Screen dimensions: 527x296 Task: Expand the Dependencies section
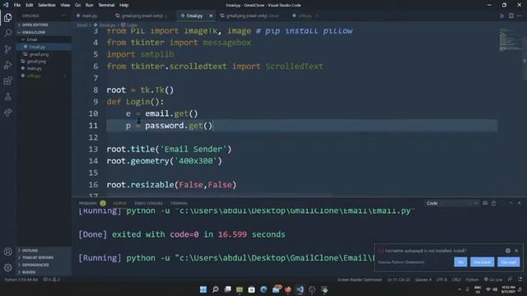44,265
